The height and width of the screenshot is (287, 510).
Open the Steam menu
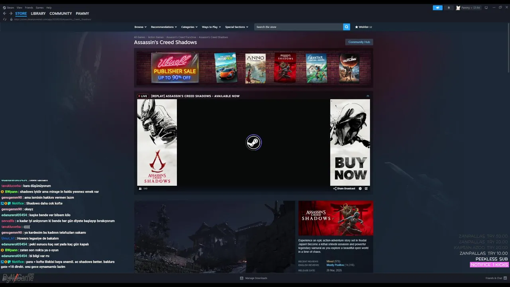10,8
